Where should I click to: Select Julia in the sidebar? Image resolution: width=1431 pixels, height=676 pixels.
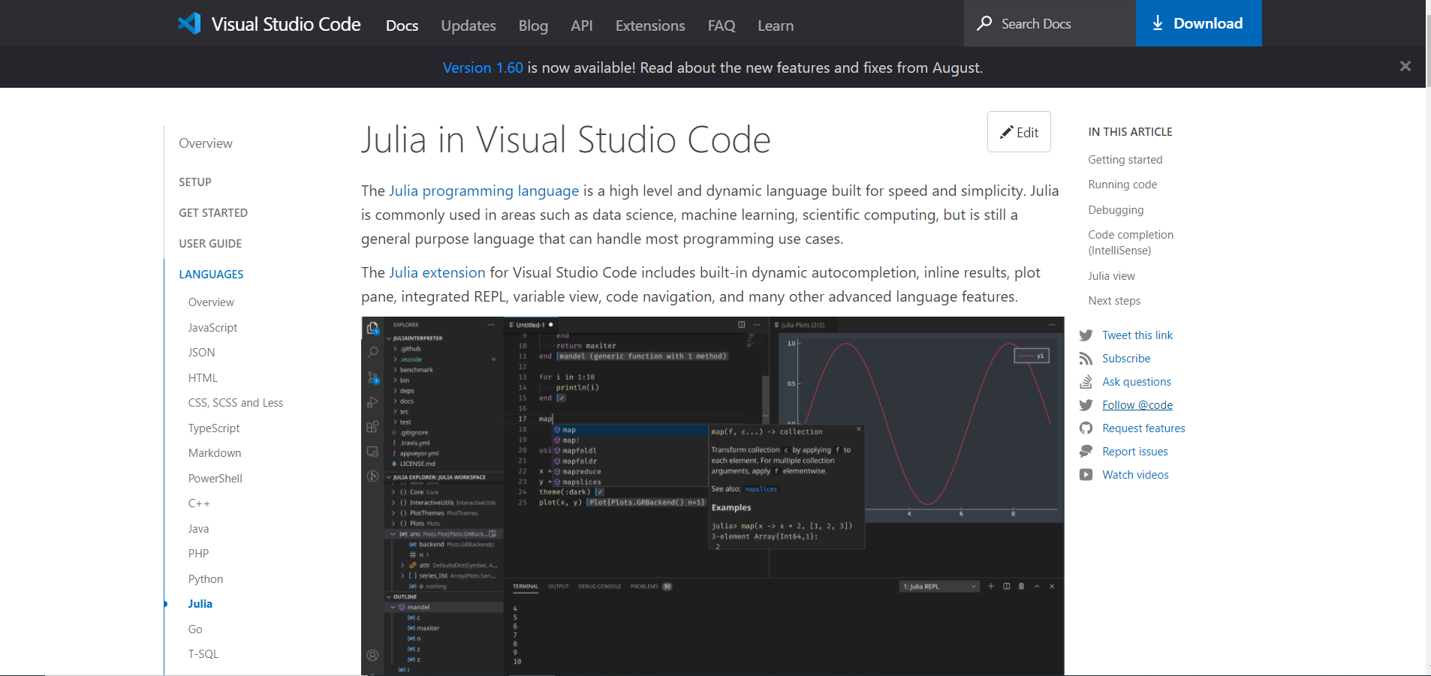coord(200,604)
